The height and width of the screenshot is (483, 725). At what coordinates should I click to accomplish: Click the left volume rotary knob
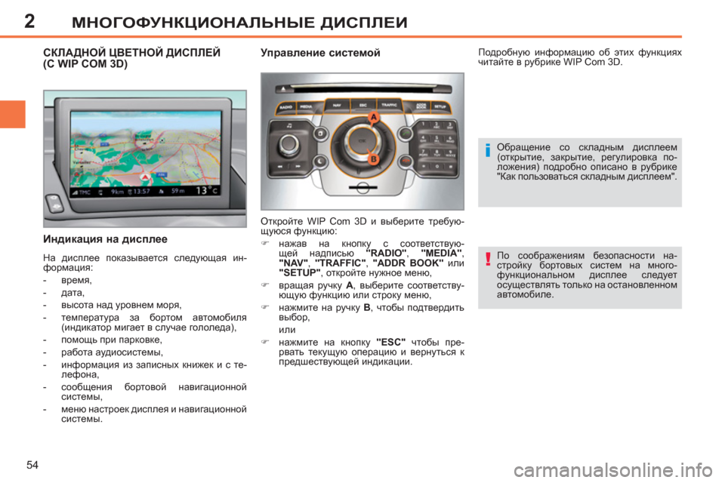(x=289, y=145)
